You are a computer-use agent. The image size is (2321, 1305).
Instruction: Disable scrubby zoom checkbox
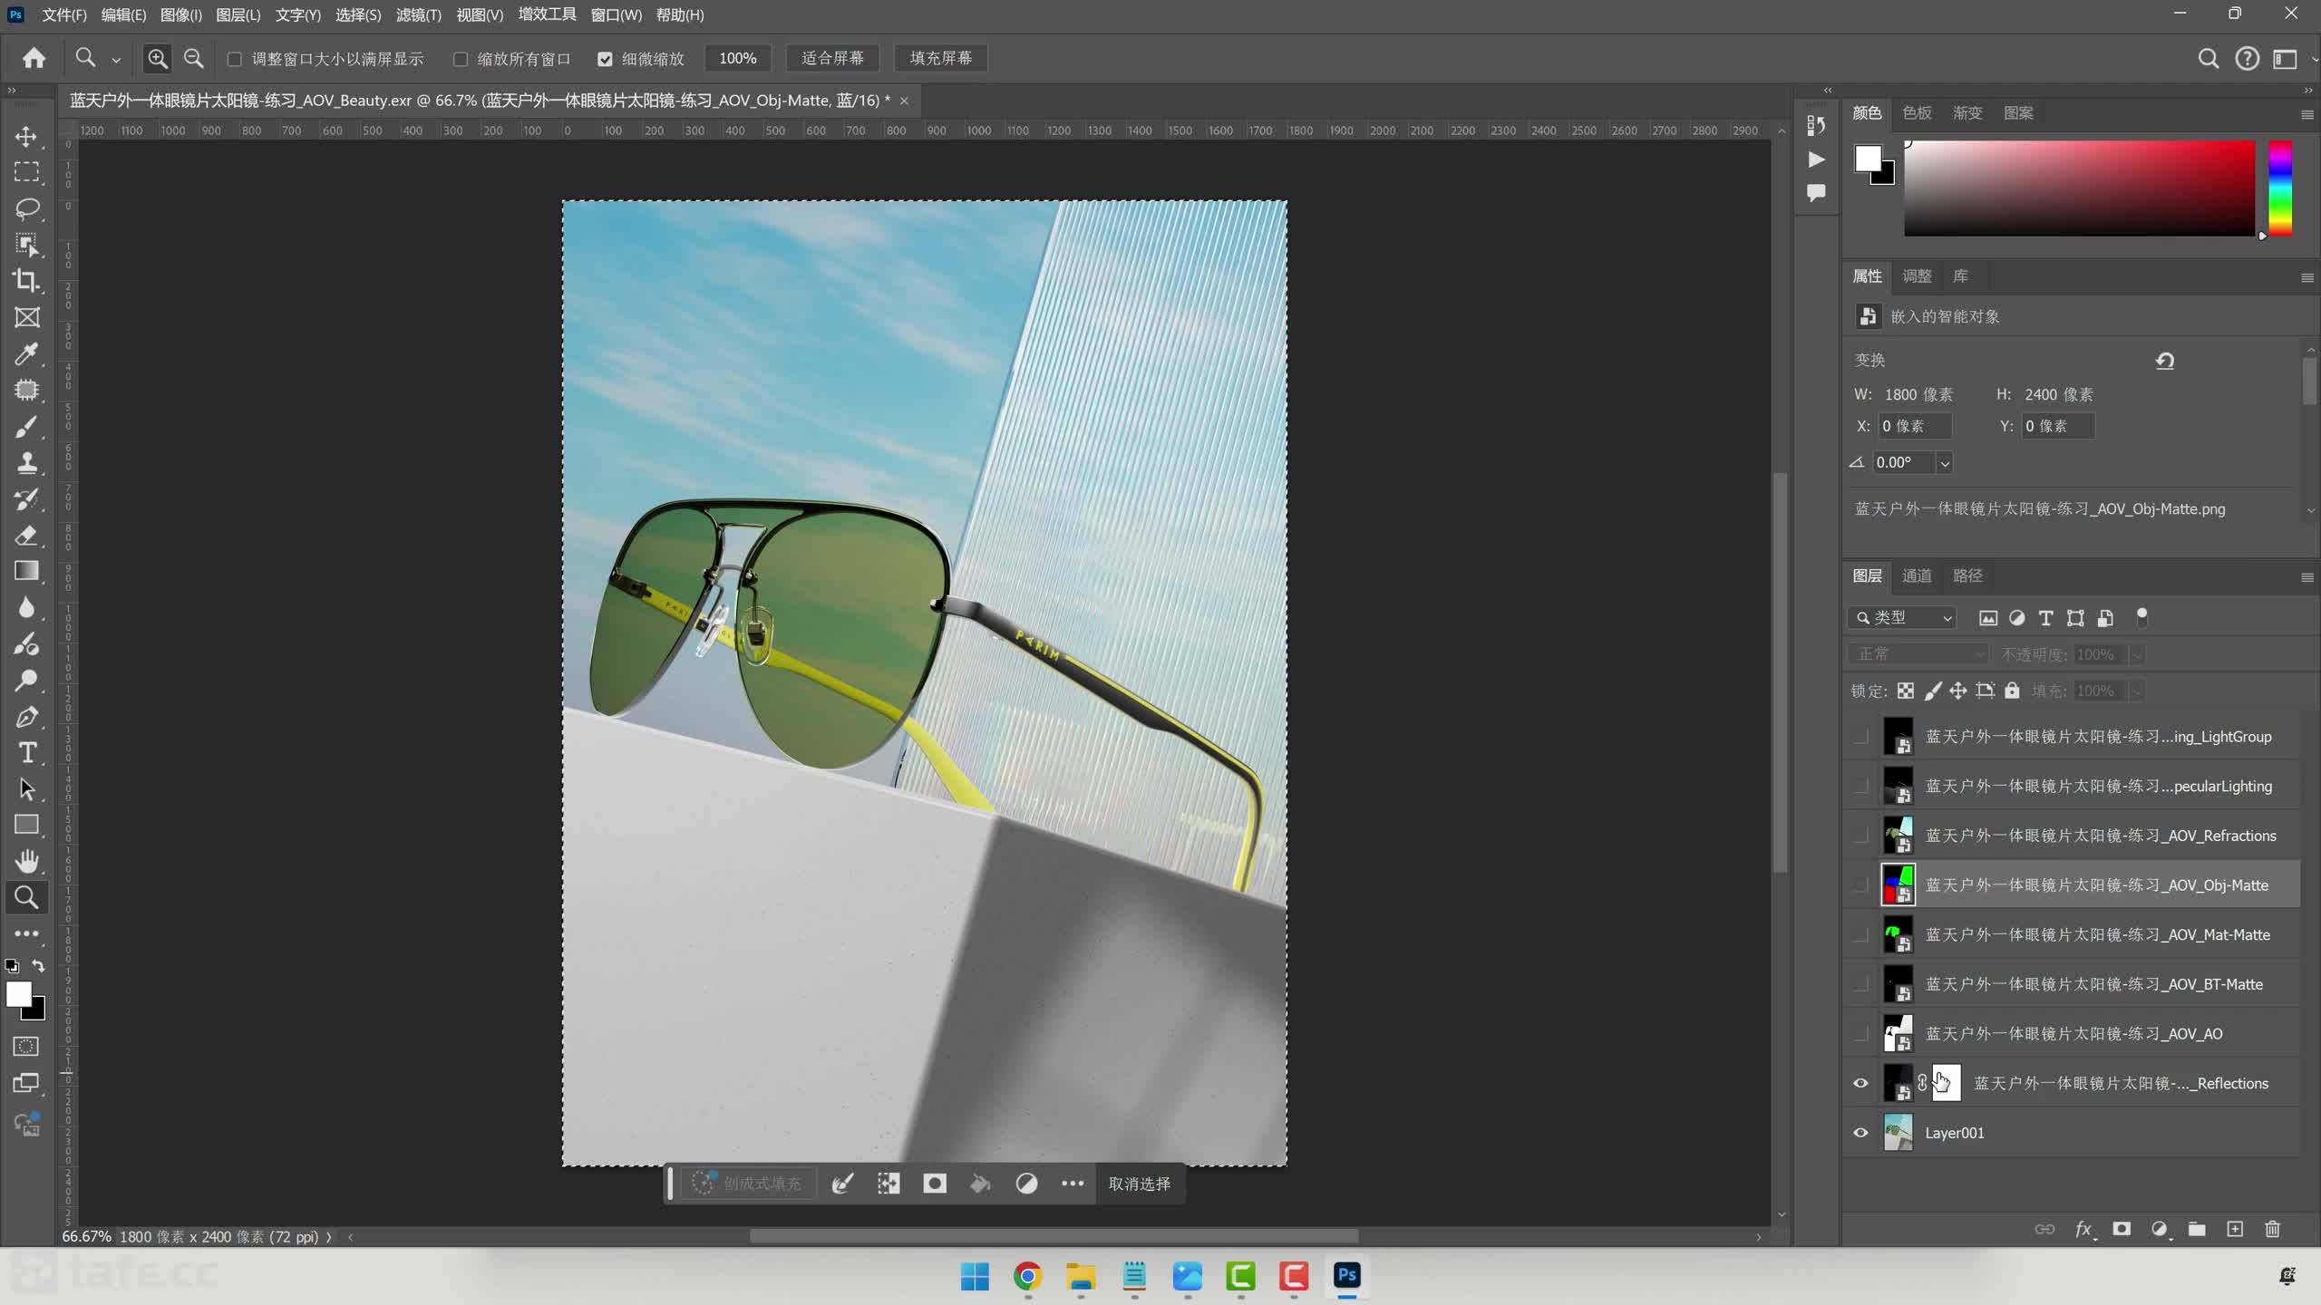point(605,59)
